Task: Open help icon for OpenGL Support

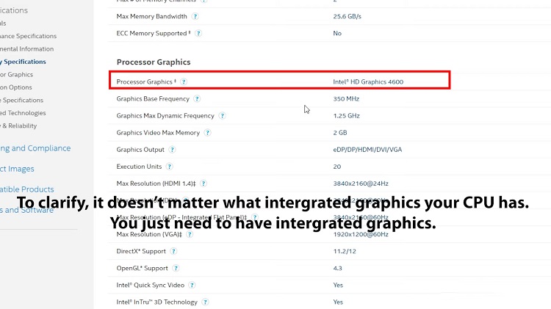Action: [x=176, y=269]
